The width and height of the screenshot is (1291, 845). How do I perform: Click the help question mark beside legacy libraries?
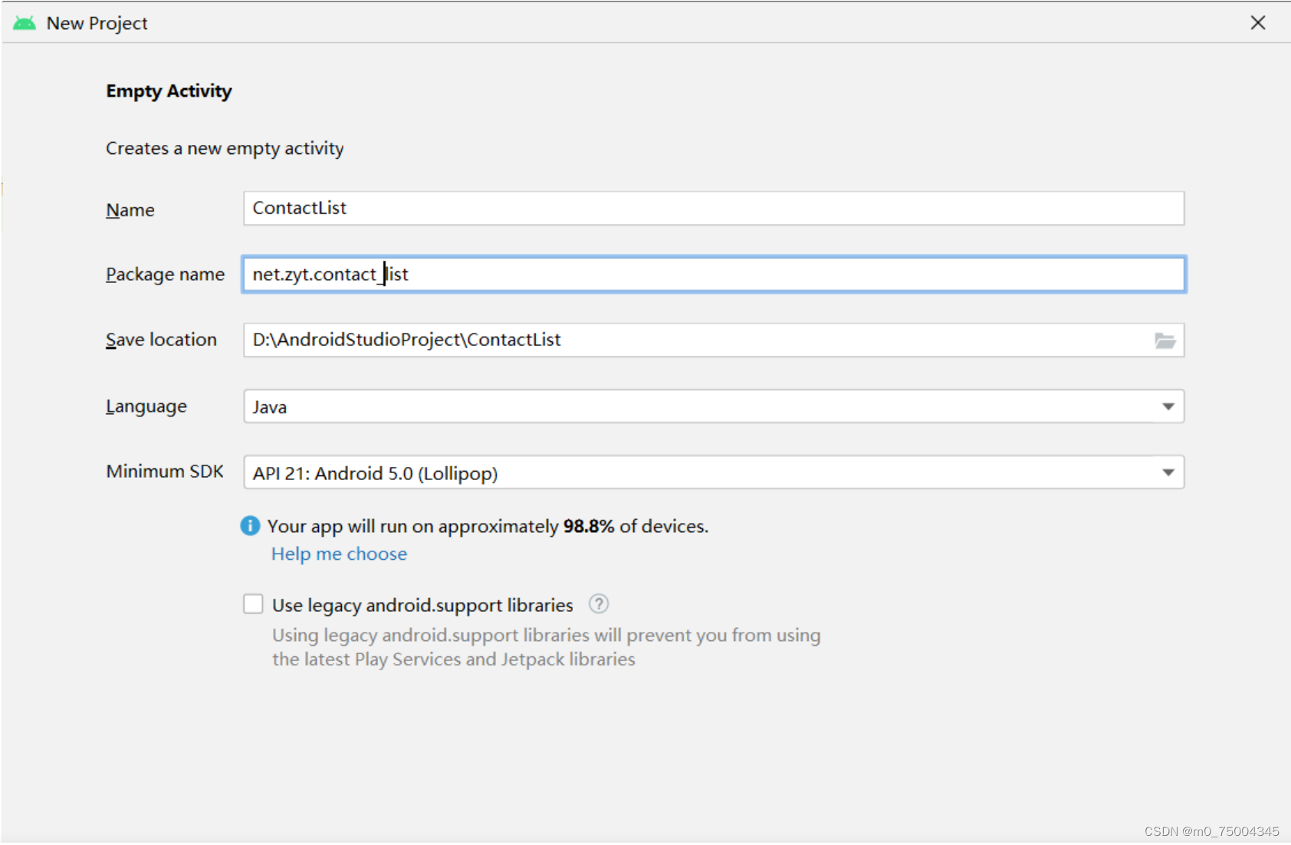tap(599, 604)
